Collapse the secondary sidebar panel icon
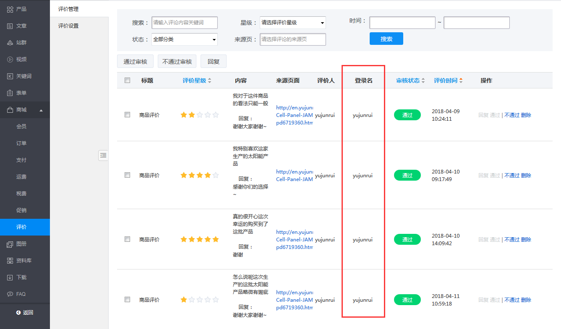The image size is (561, 329). click(103, 155)
